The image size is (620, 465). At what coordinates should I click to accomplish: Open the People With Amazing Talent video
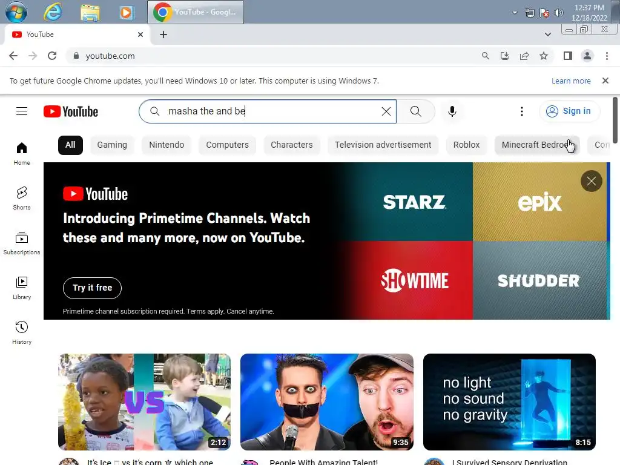(326, 402)
